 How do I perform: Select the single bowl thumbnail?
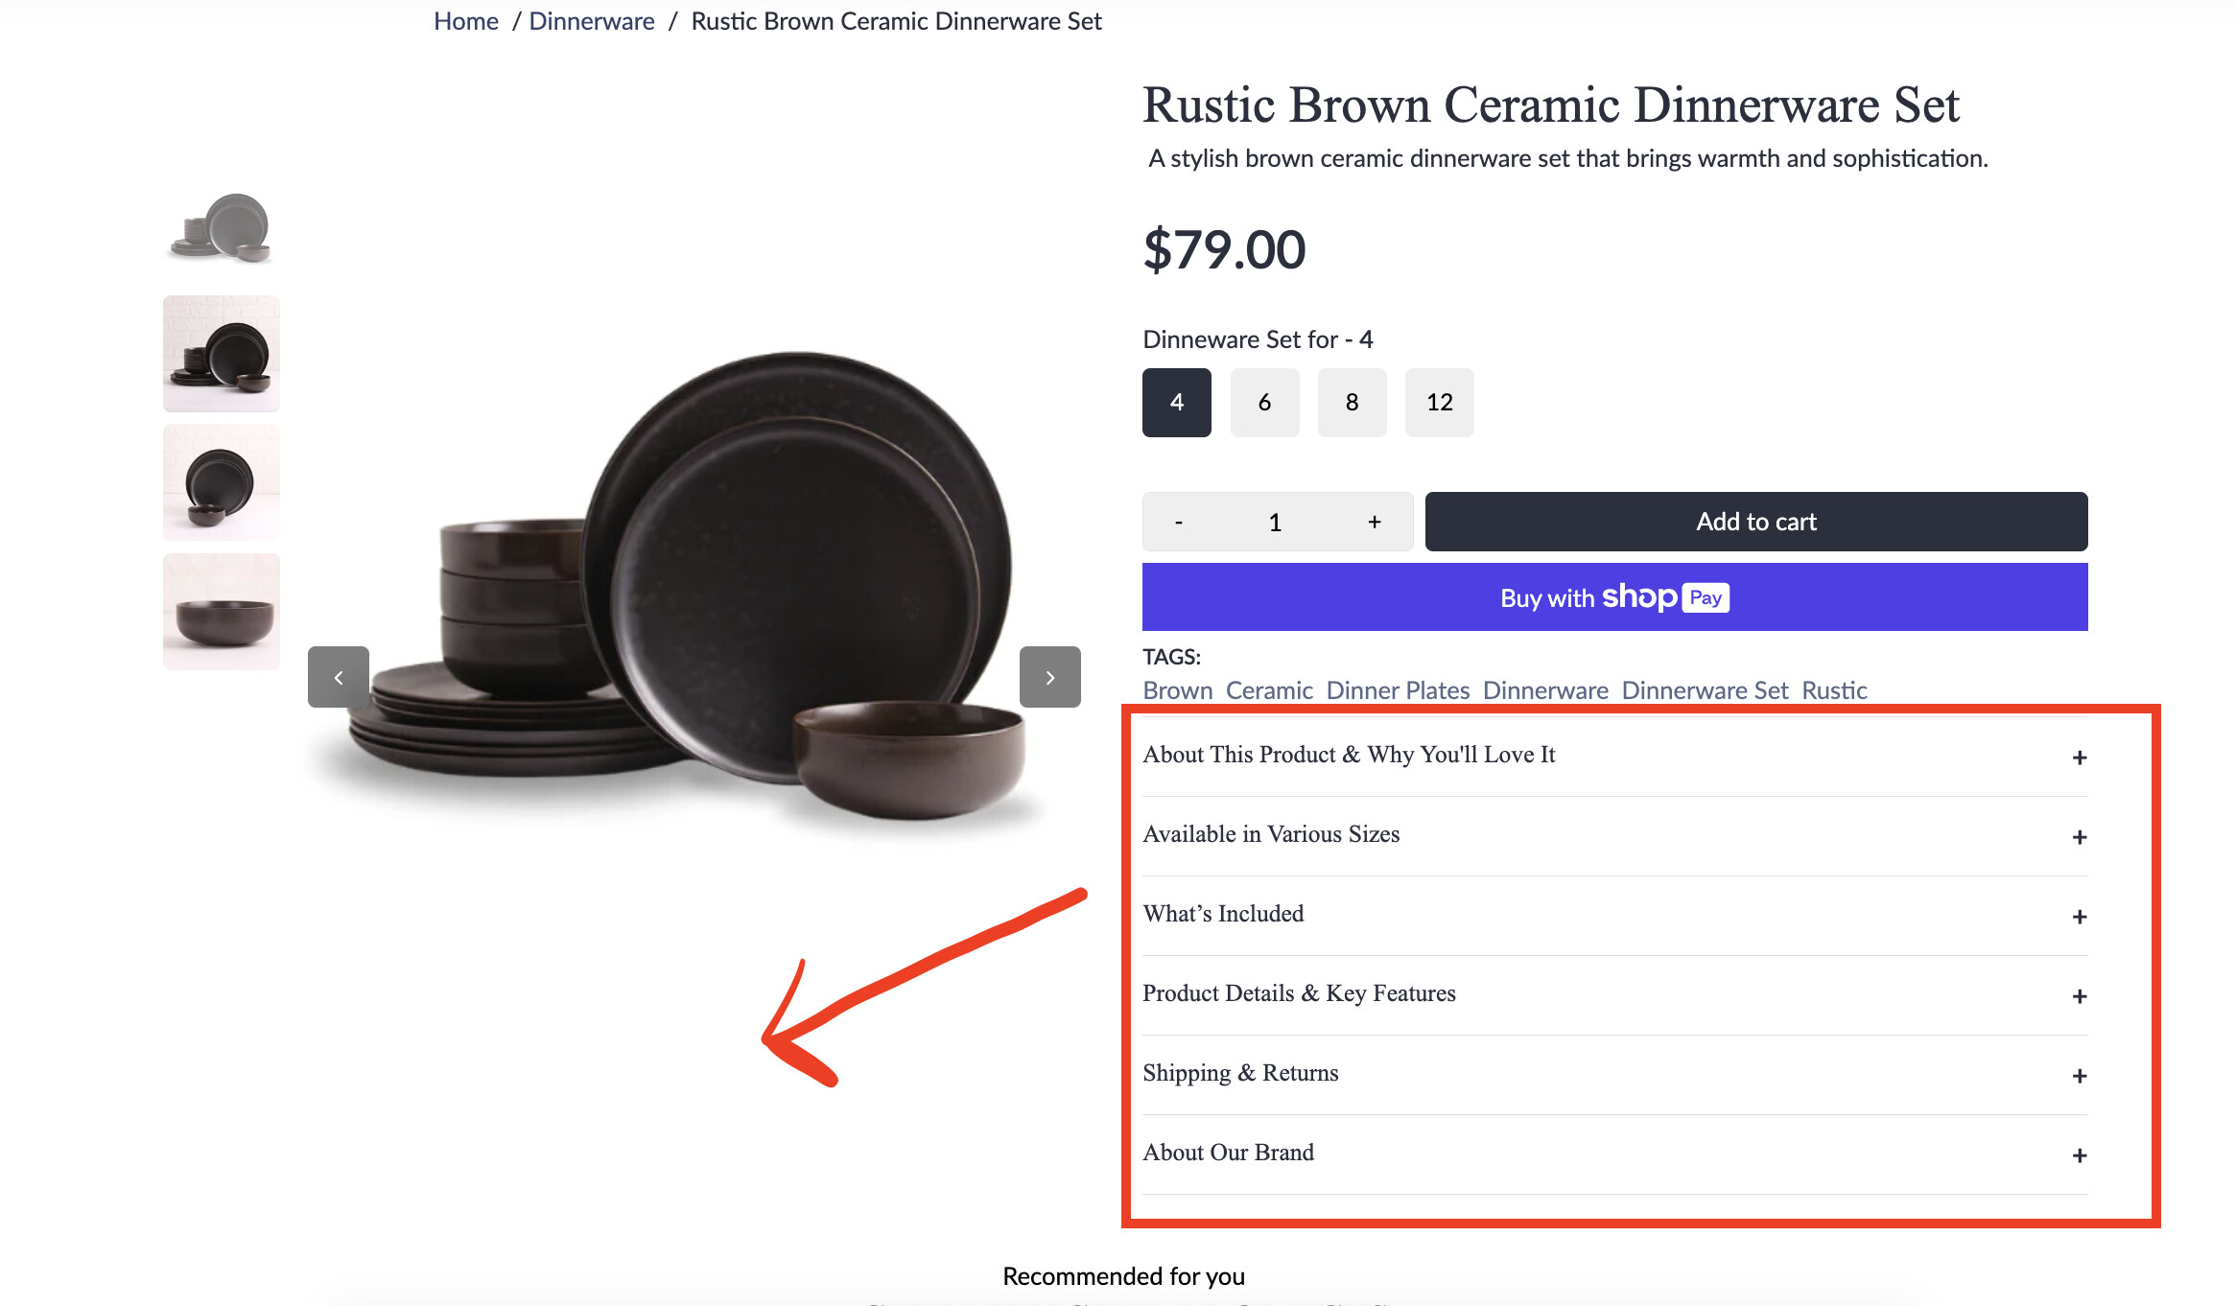[222, 612]
